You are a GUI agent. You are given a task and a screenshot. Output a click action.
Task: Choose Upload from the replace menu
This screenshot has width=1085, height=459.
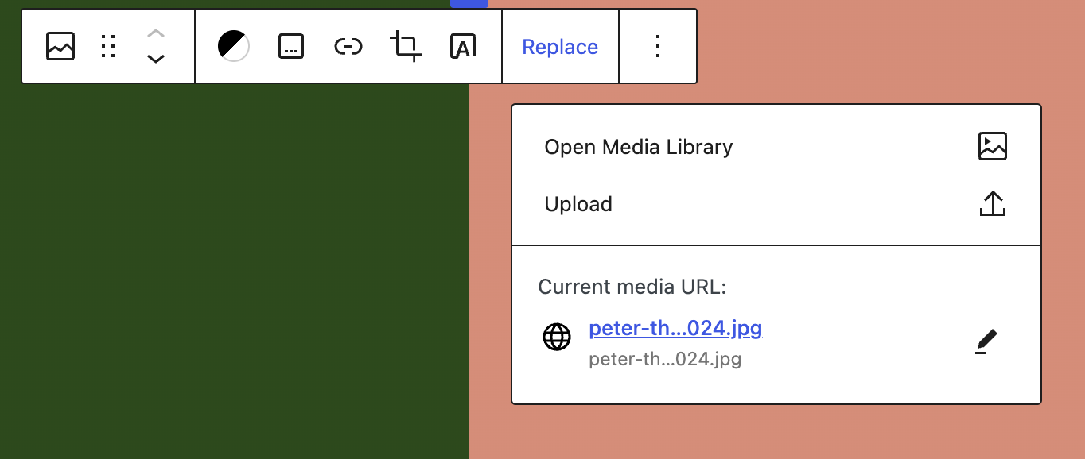point(578,203)
